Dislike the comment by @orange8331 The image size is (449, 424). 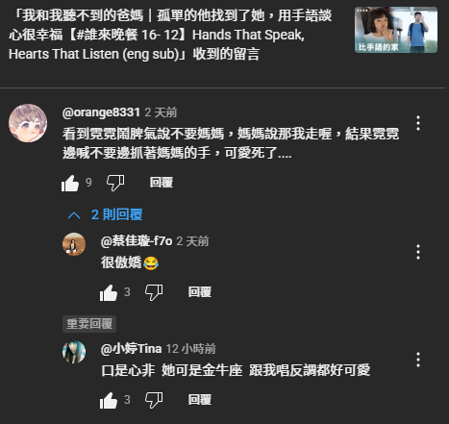click(115, 184)
